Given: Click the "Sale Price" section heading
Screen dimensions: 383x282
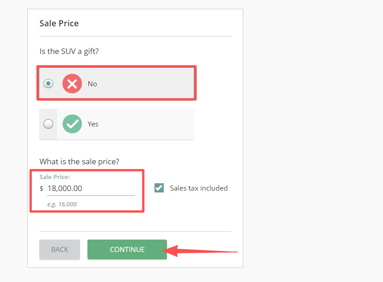Looking at the screenshot, I should tap(59, 24).
